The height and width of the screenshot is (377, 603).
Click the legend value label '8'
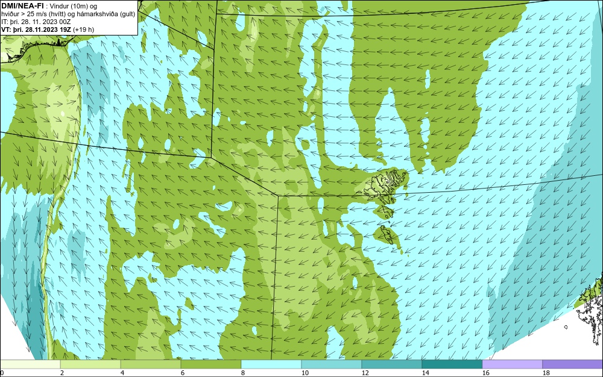(242, 373)
